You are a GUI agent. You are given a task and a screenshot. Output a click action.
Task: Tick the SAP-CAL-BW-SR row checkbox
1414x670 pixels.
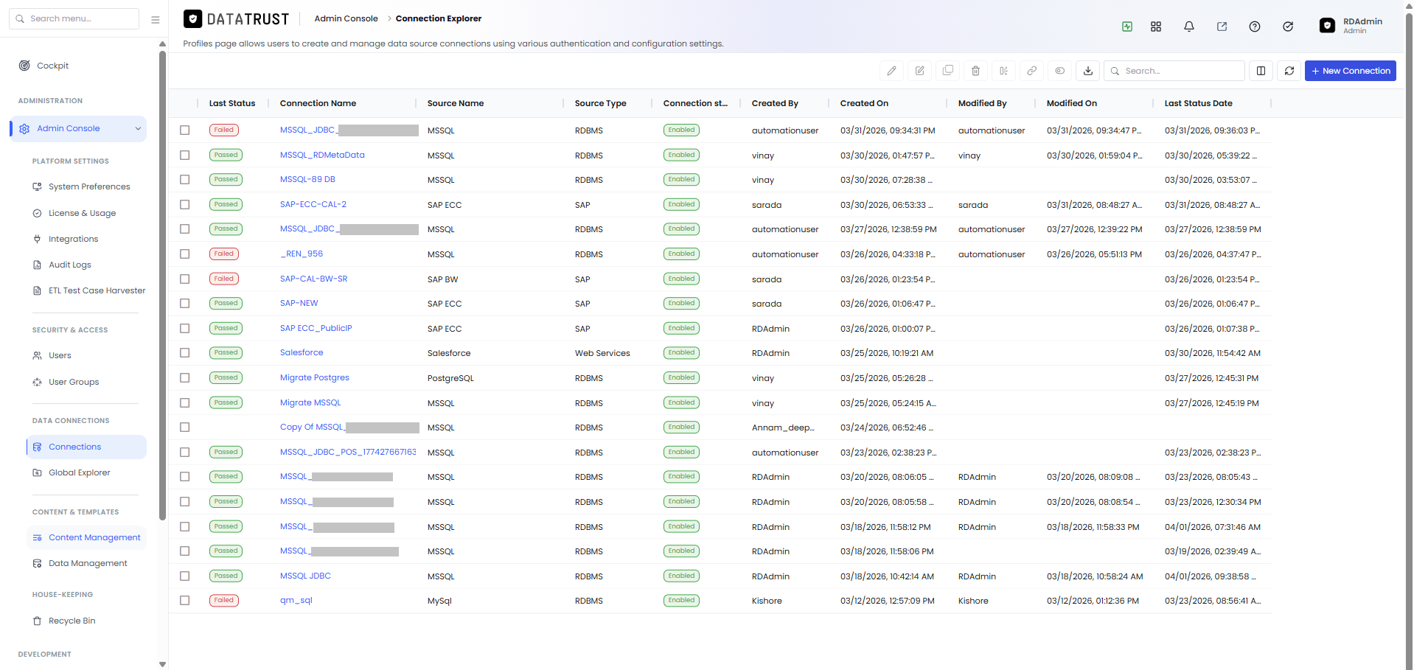[x=184, y=279]
